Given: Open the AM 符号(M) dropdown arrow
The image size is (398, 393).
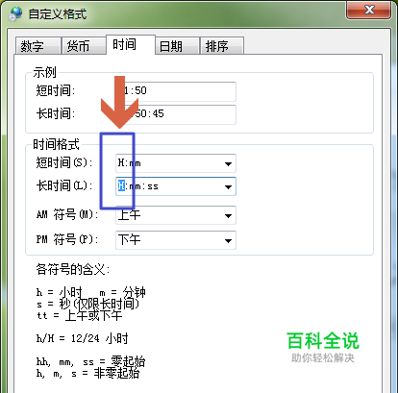Looking at the screenshot, I should coord(228,215).
